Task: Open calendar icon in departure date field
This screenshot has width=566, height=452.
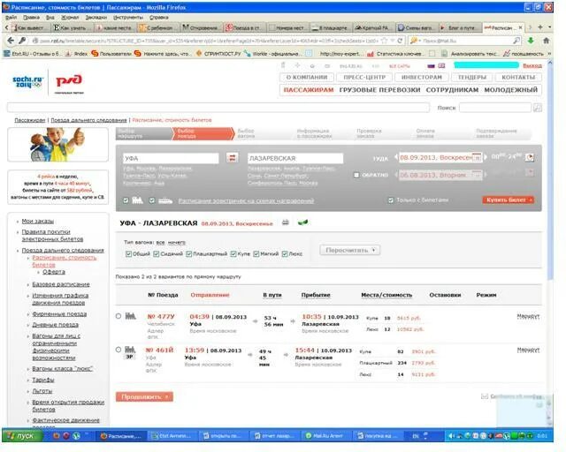Action: (x=477, y=158)
